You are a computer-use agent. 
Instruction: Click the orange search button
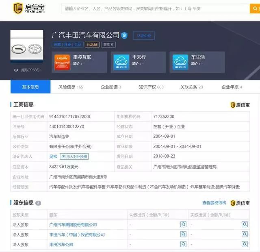click(255, 9)
